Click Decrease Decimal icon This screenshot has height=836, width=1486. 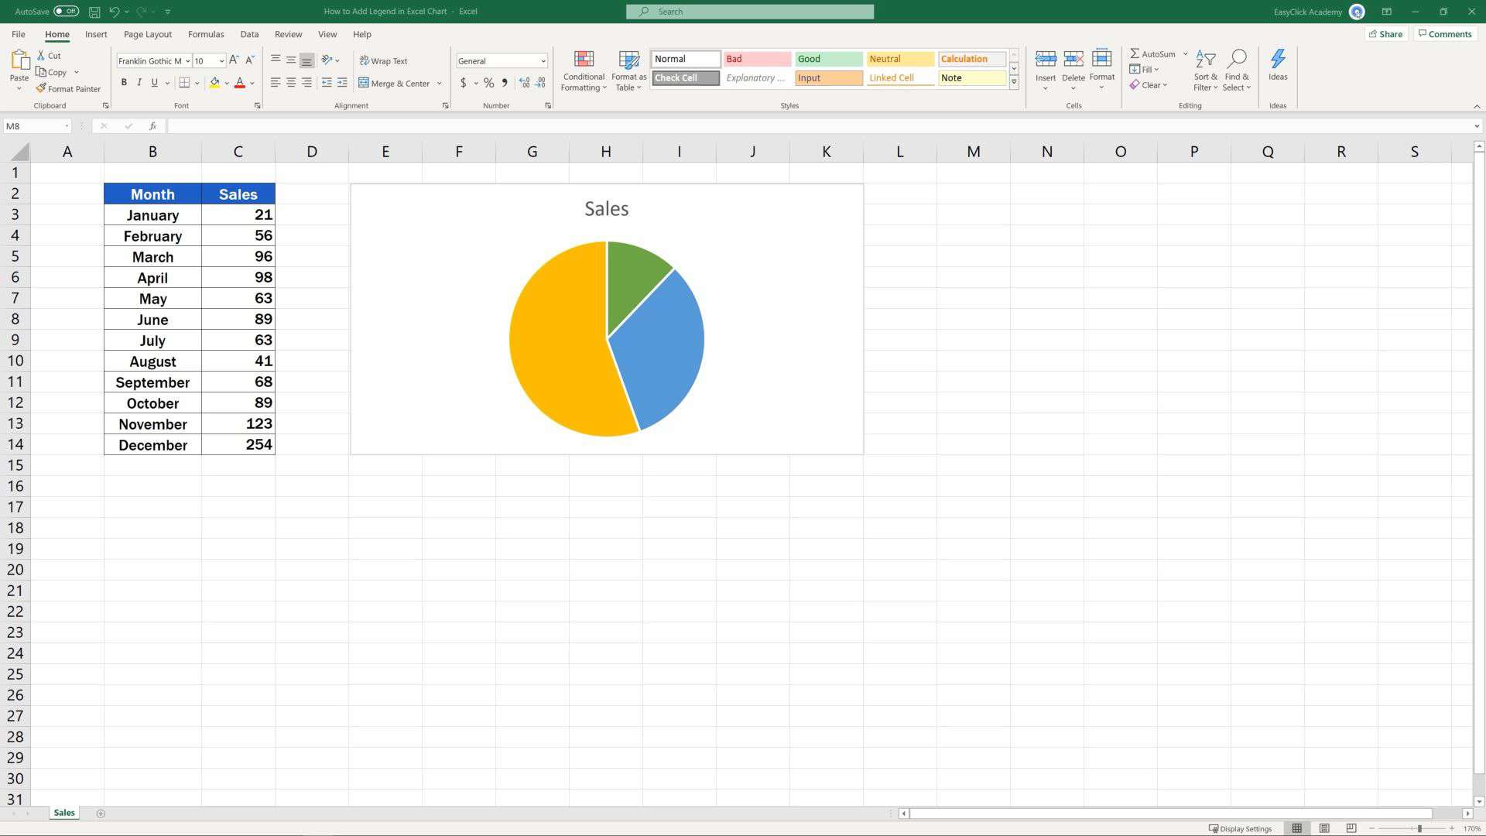(540, 83)
